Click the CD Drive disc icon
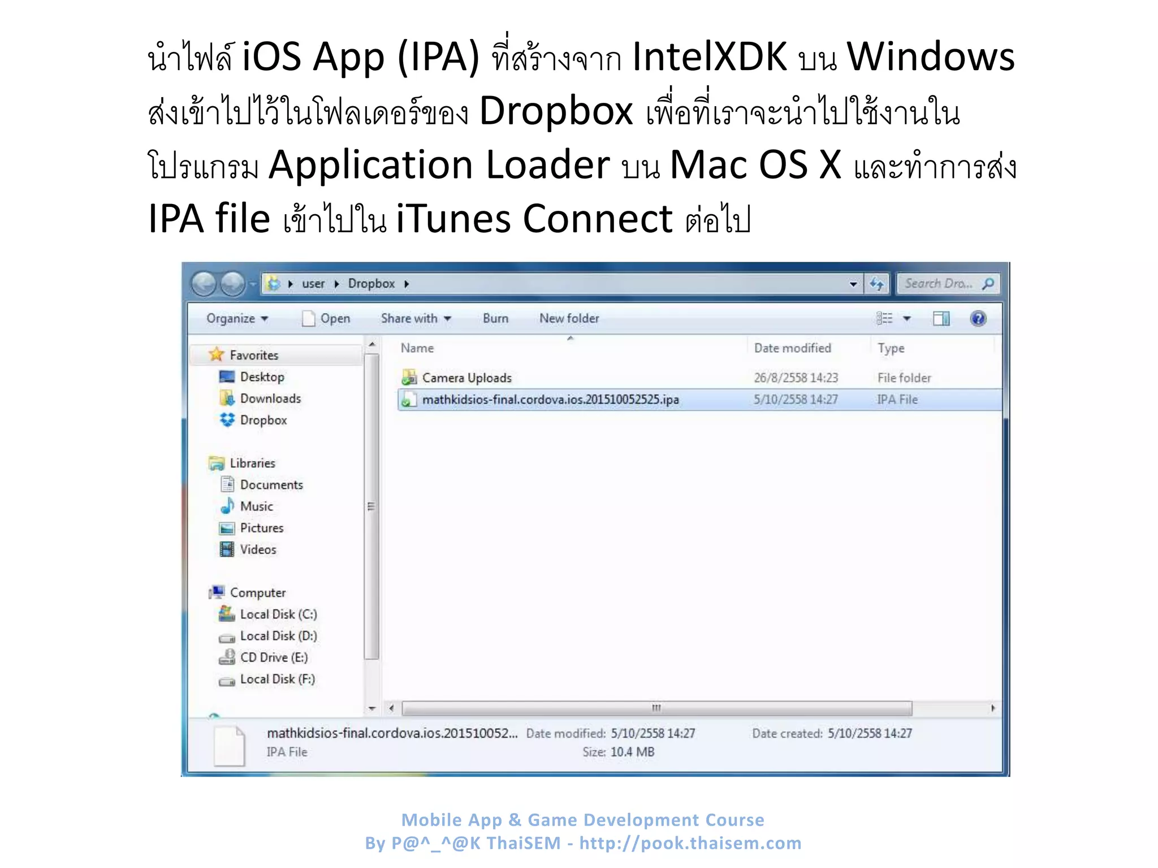 tap(227, 657)
